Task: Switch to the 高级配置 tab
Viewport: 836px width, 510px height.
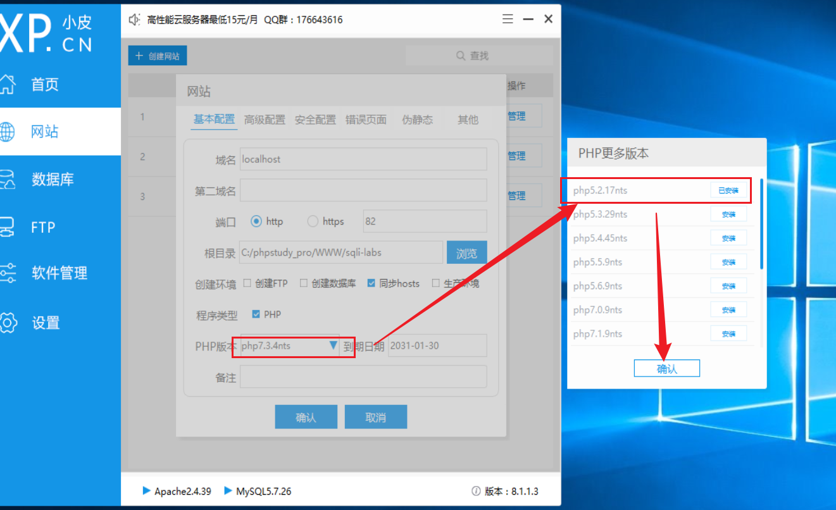Action: pyautogui.click(x=265, y=120)
